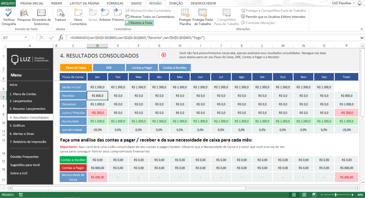Click the zoom slider in status bar
This screenshot has width=365, height=198.
[x=336, y=195]
